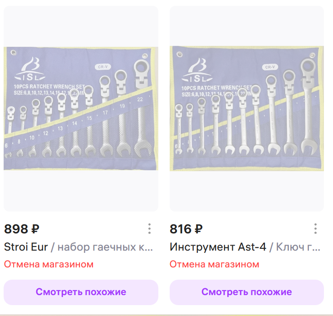The height and width of the screenshot is (316, 333).
Task: Click ISL logo on Ast-4 product image
Action: [x=197, y=70]
